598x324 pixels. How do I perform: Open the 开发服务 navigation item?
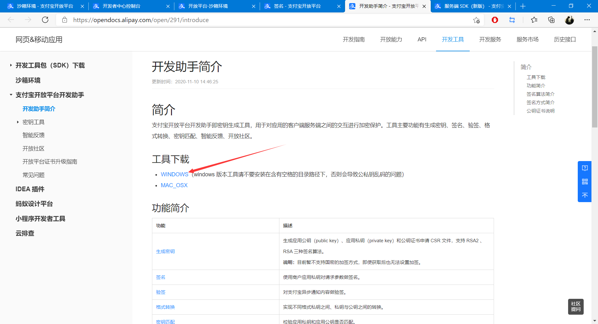tap(490, 39)
